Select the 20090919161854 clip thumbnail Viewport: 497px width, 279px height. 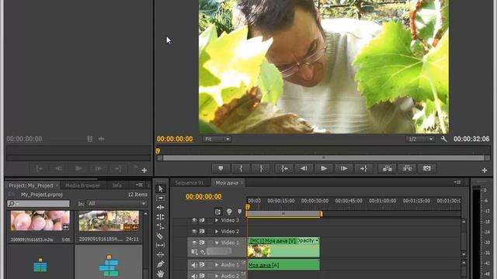pyautogui.click(x=109, y=220)
